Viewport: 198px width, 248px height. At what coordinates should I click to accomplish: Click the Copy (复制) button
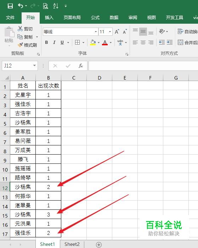[25, 37]
